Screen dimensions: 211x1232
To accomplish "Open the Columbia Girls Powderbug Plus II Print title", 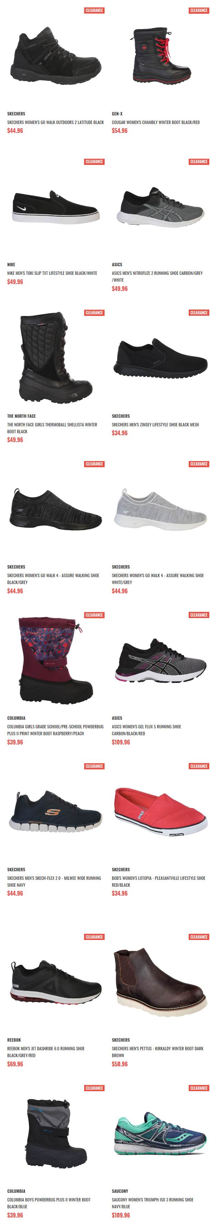I will click(55, 730).
